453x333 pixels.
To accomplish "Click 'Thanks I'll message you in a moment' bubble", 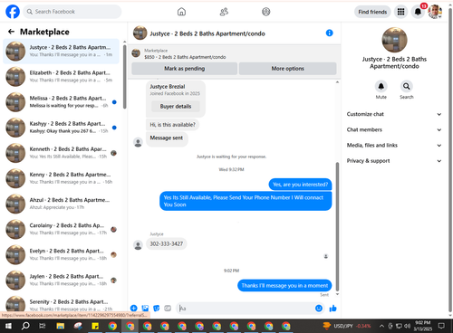I will pos(284,285).
